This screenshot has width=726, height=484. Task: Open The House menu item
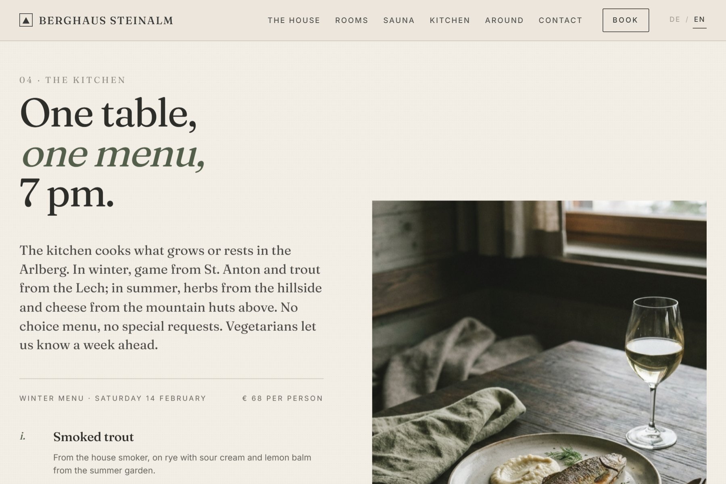pyautogui.click(x=294, y=20)
